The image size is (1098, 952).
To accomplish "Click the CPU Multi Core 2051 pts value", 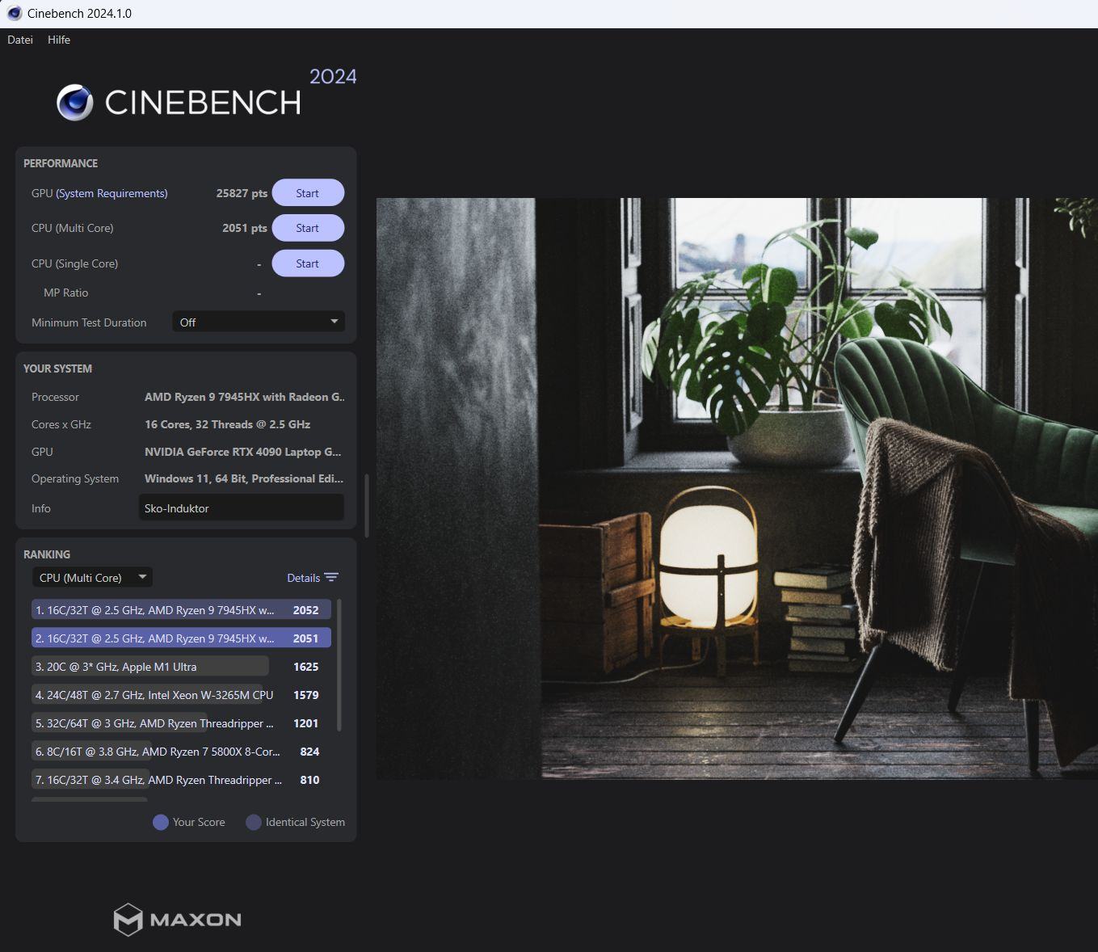I will click(245, 228).
